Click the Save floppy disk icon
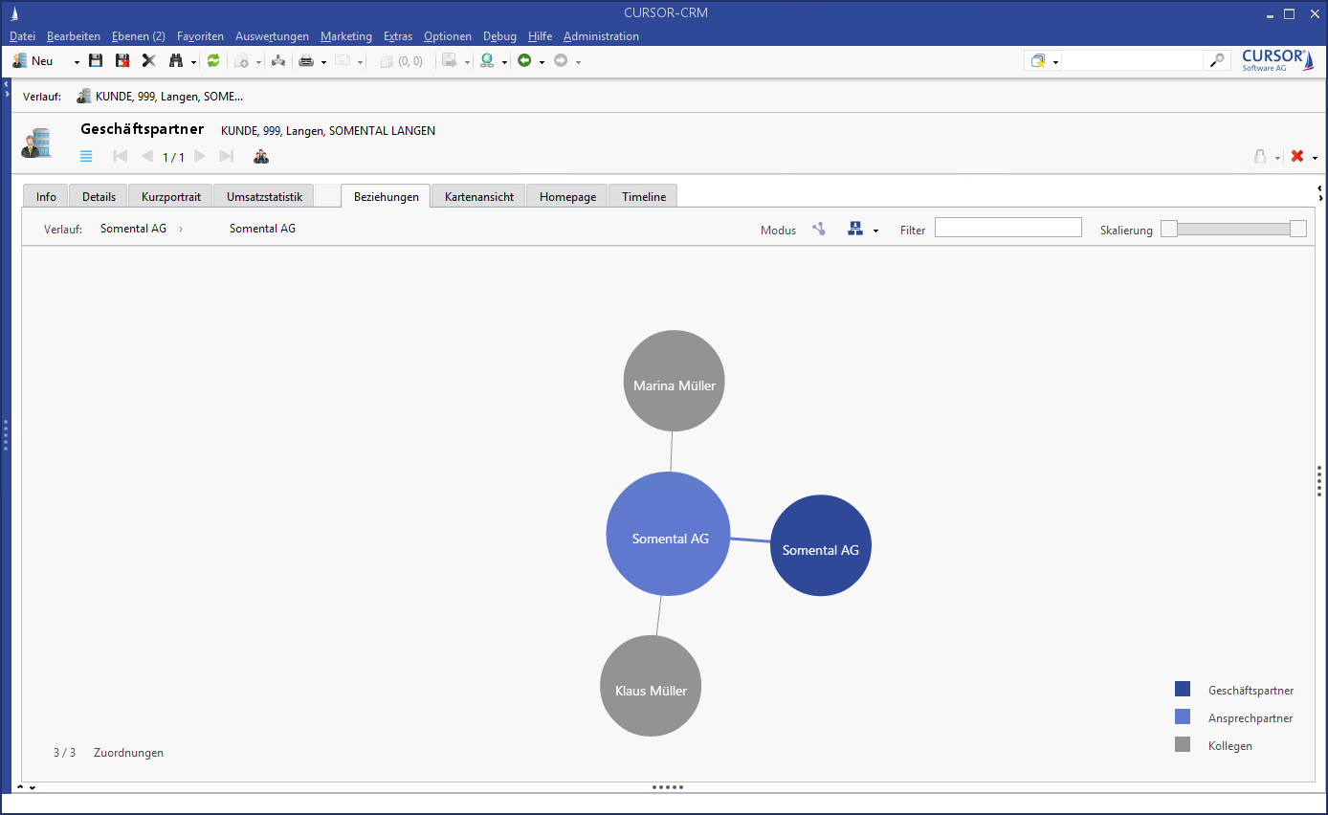 pos(96,60)
